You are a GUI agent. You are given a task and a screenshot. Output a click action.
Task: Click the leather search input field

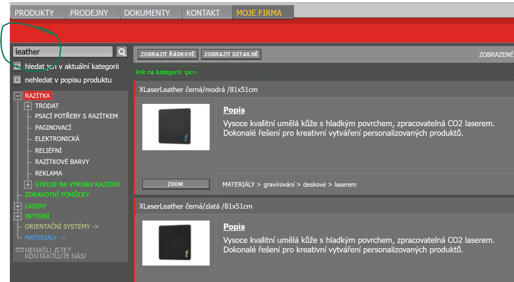[62, 52]
